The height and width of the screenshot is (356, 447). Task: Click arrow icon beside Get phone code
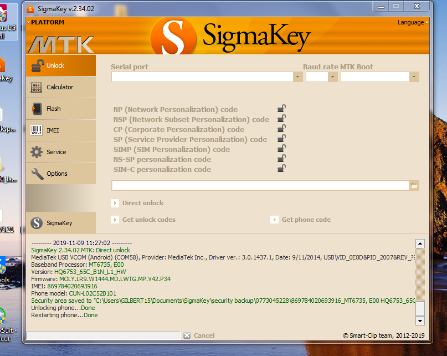(274, 220)
